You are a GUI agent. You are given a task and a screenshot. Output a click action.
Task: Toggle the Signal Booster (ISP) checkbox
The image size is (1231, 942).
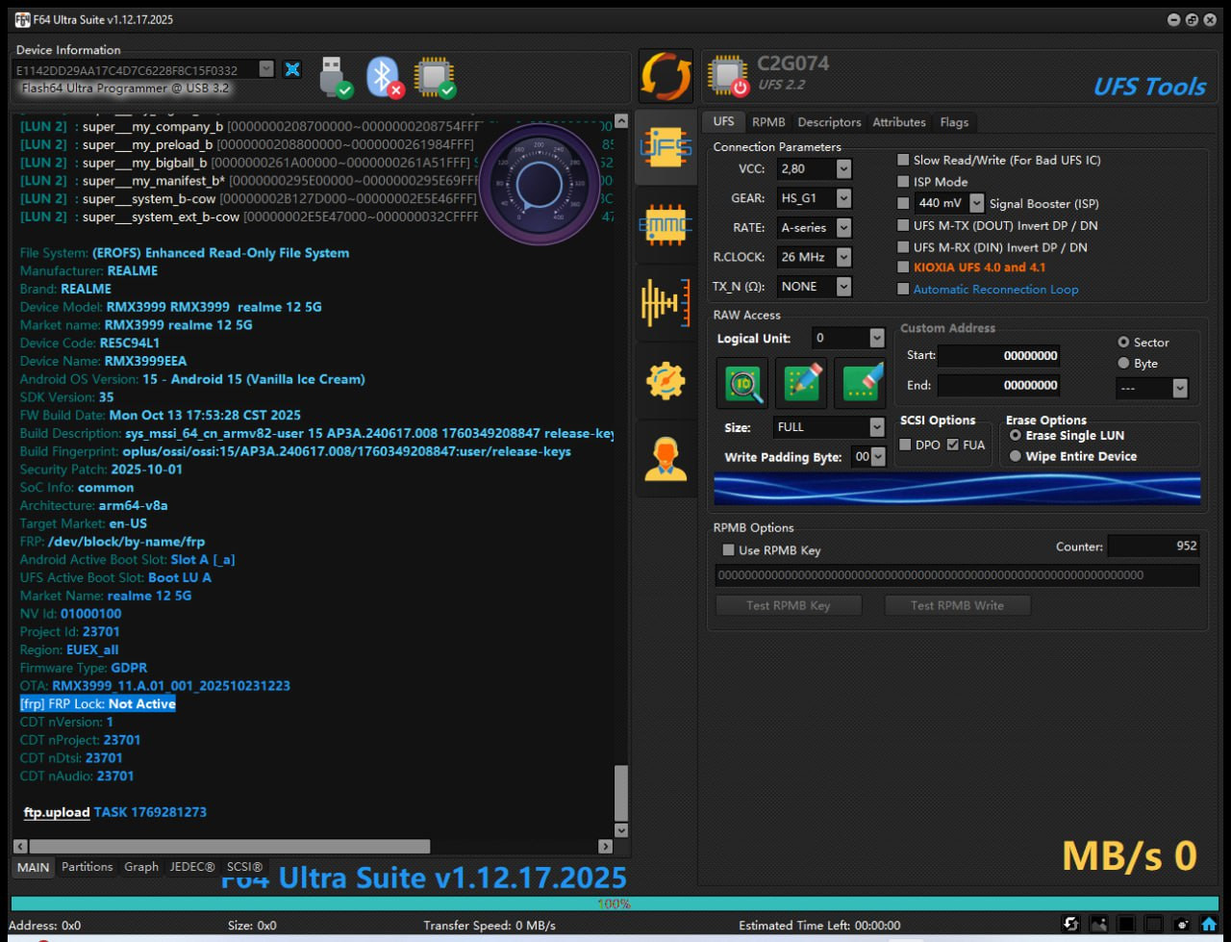903,203
